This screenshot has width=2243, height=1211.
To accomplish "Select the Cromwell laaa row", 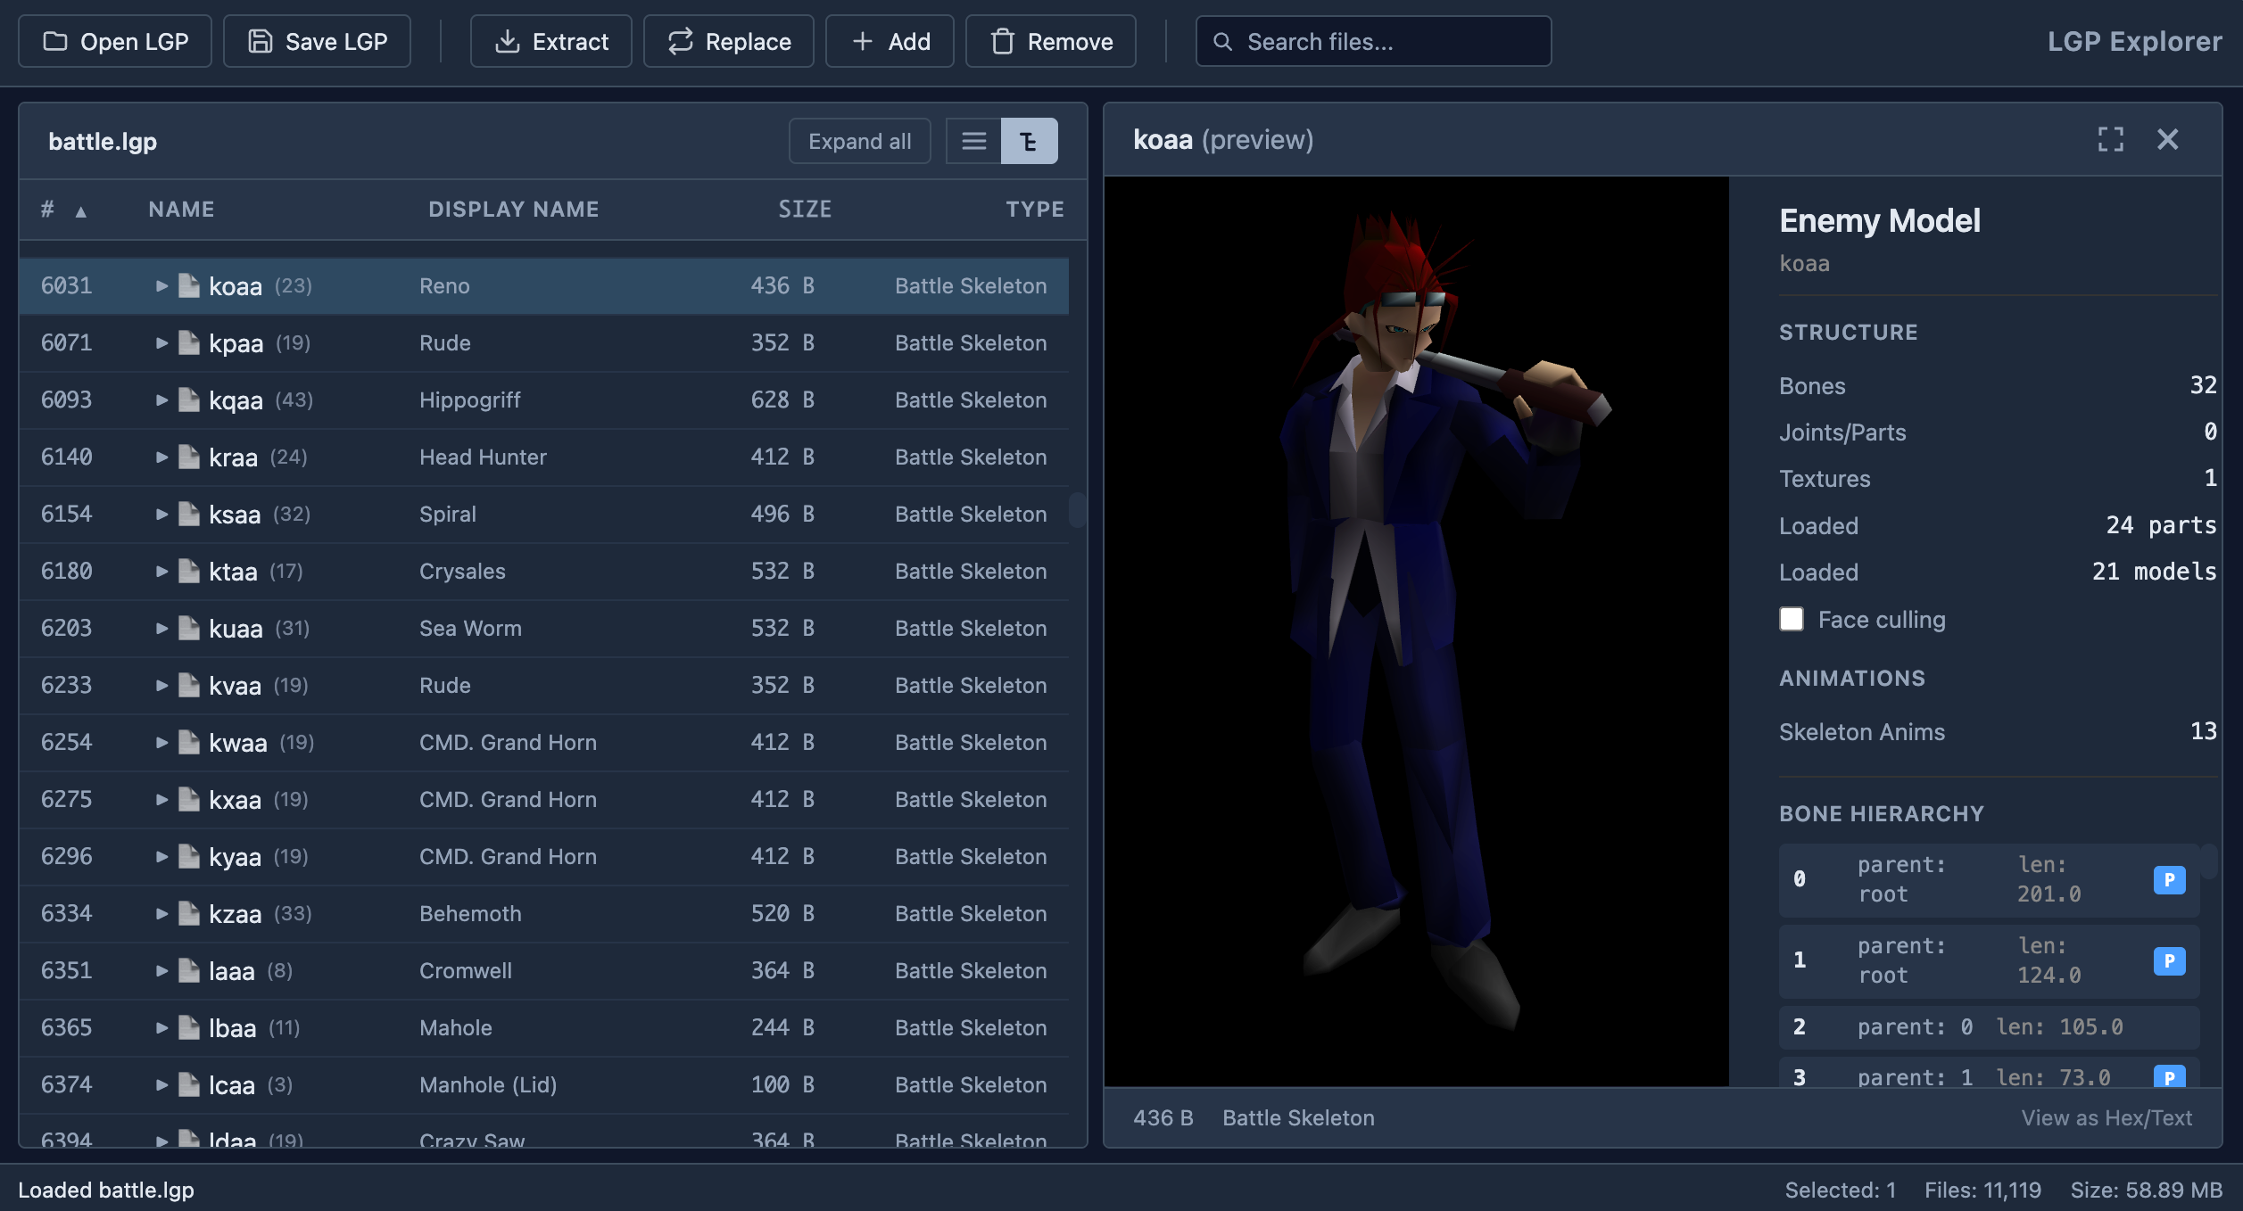I will 543,970.
